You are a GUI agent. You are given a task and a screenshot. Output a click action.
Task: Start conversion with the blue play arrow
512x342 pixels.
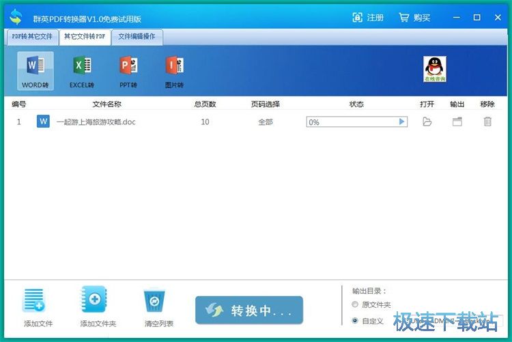[x=401, y=122]
